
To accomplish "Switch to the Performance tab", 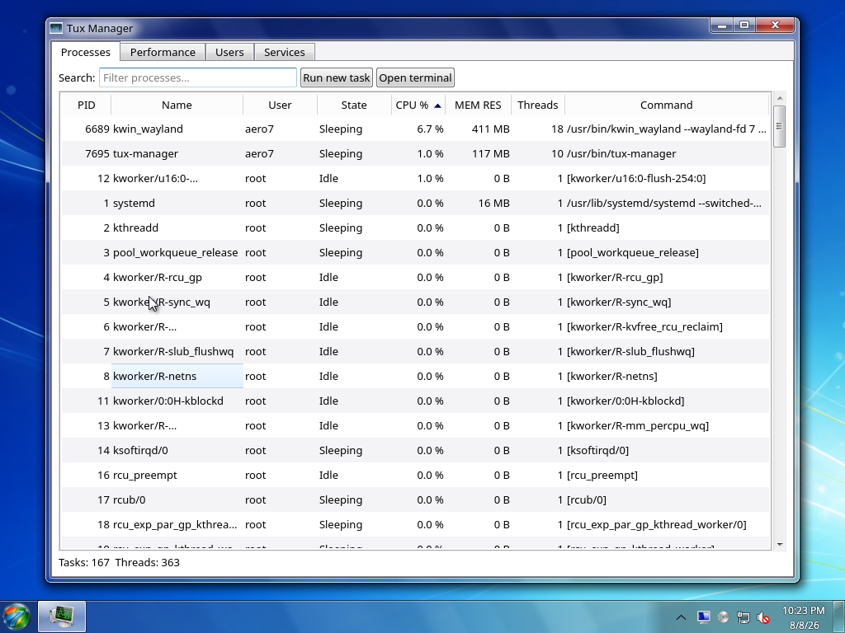I will click(163, 52).
